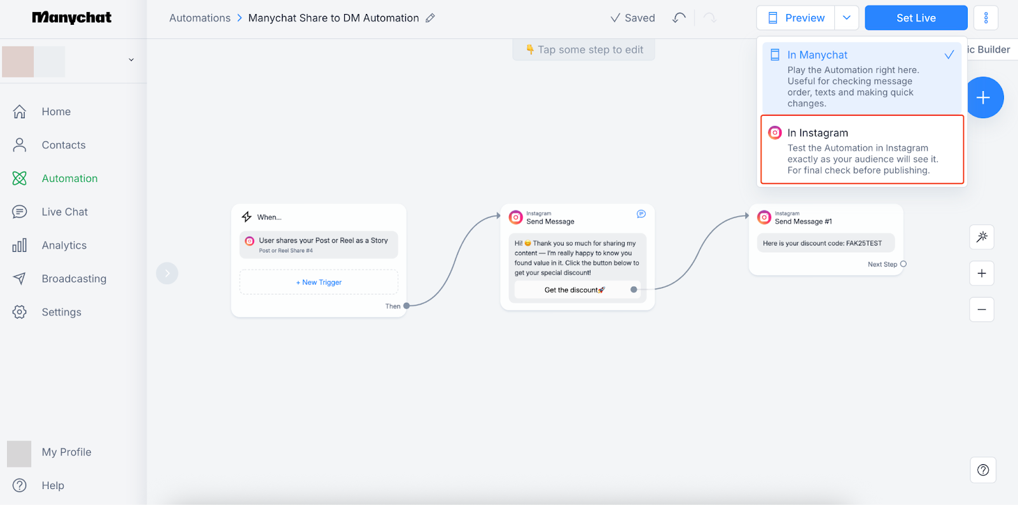Click the Automations breadcrumb link
Viewport: 1018px width, 505px height.
tap(200, 18)
